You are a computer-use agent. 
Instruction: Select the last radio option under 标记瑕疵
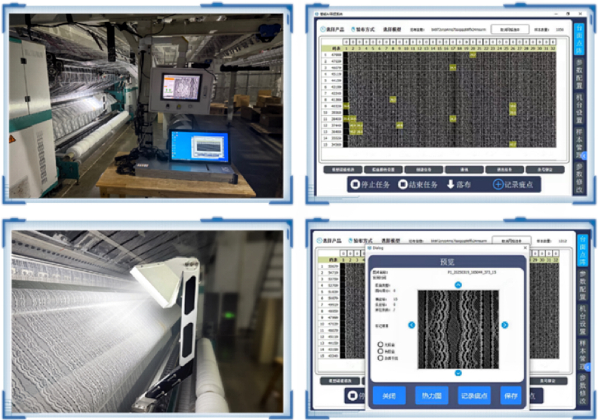click(380, 358)
